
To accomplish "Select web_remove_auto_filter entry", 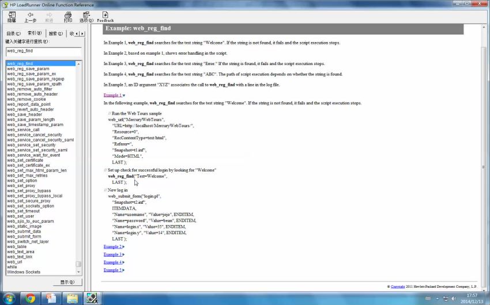I will click(29, 89).
